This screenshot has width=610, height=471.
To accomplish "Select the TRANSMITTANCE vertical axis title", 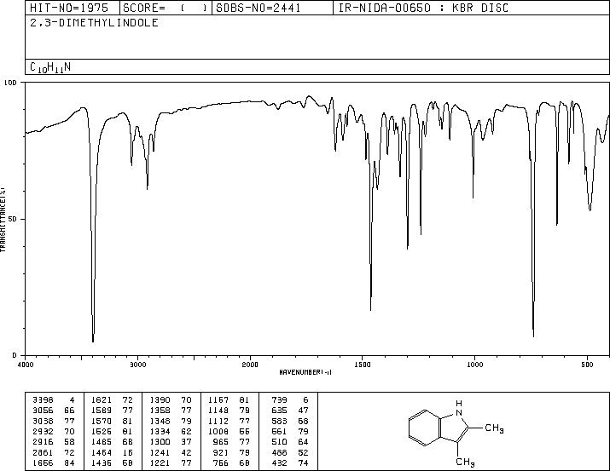I will tap(3, 220).
